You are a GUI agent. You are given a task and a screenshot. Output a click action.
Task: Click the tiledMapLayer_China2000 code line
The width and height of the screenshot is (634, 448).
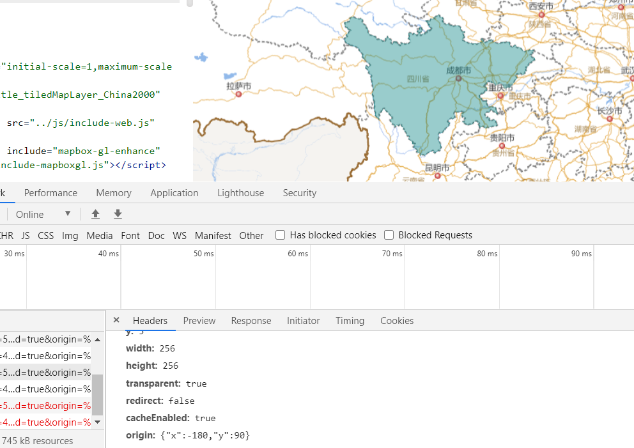(x=81, y=95)
